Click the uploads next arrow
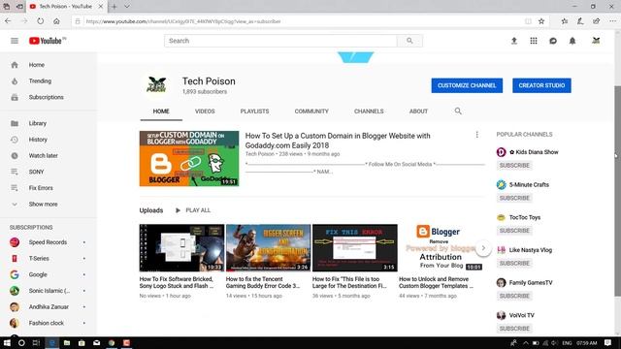Screen dimensions: 621x349 483,248
